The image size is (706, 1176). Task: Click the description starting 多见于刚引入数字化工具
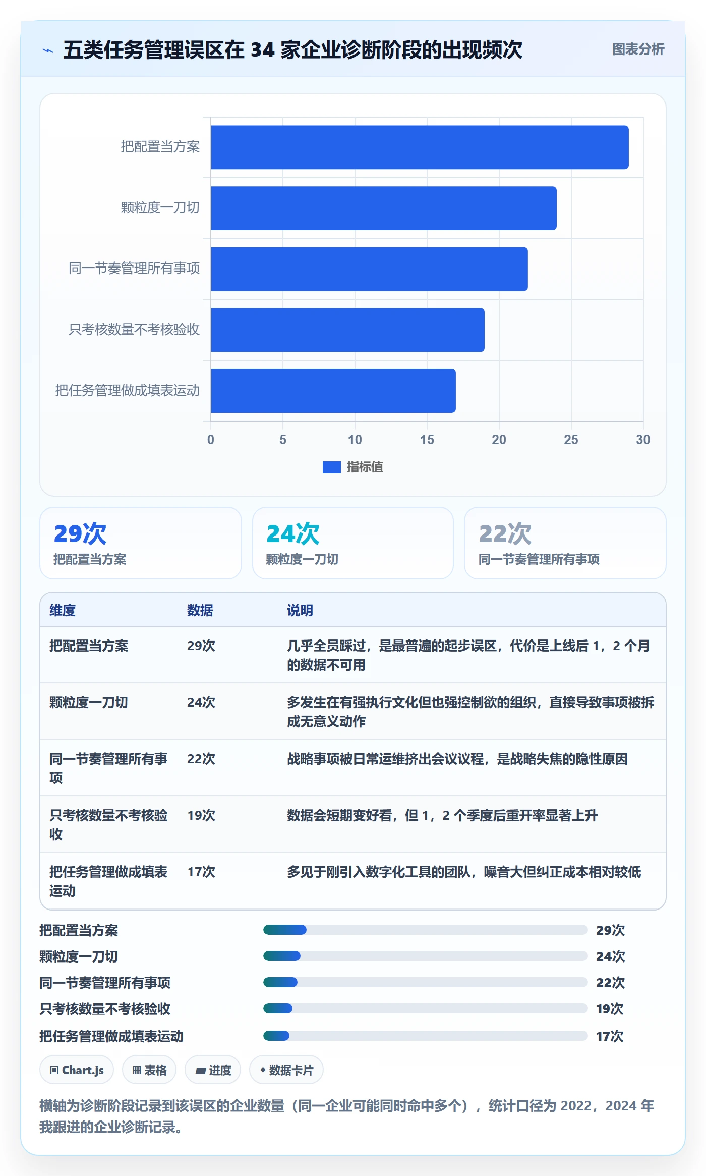click(464, 872)
